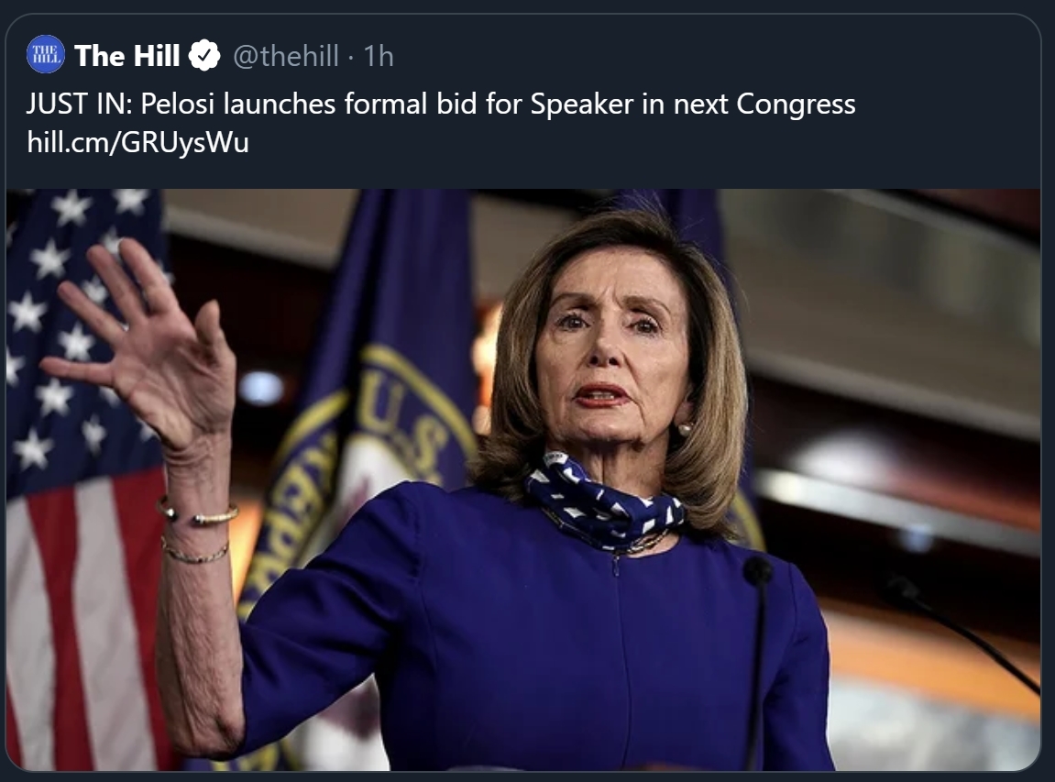Click the pearl earring in photo
This screenshot has height=782, width=1055.
pyautogui.click(x=685, y=429)
